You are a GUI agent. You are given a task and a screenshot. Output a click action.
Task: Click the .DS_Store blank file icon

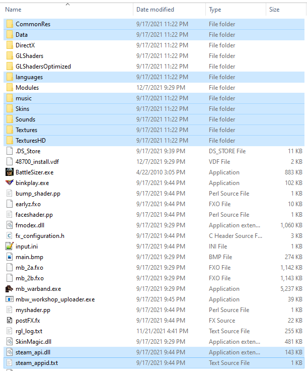pos(10,151)
